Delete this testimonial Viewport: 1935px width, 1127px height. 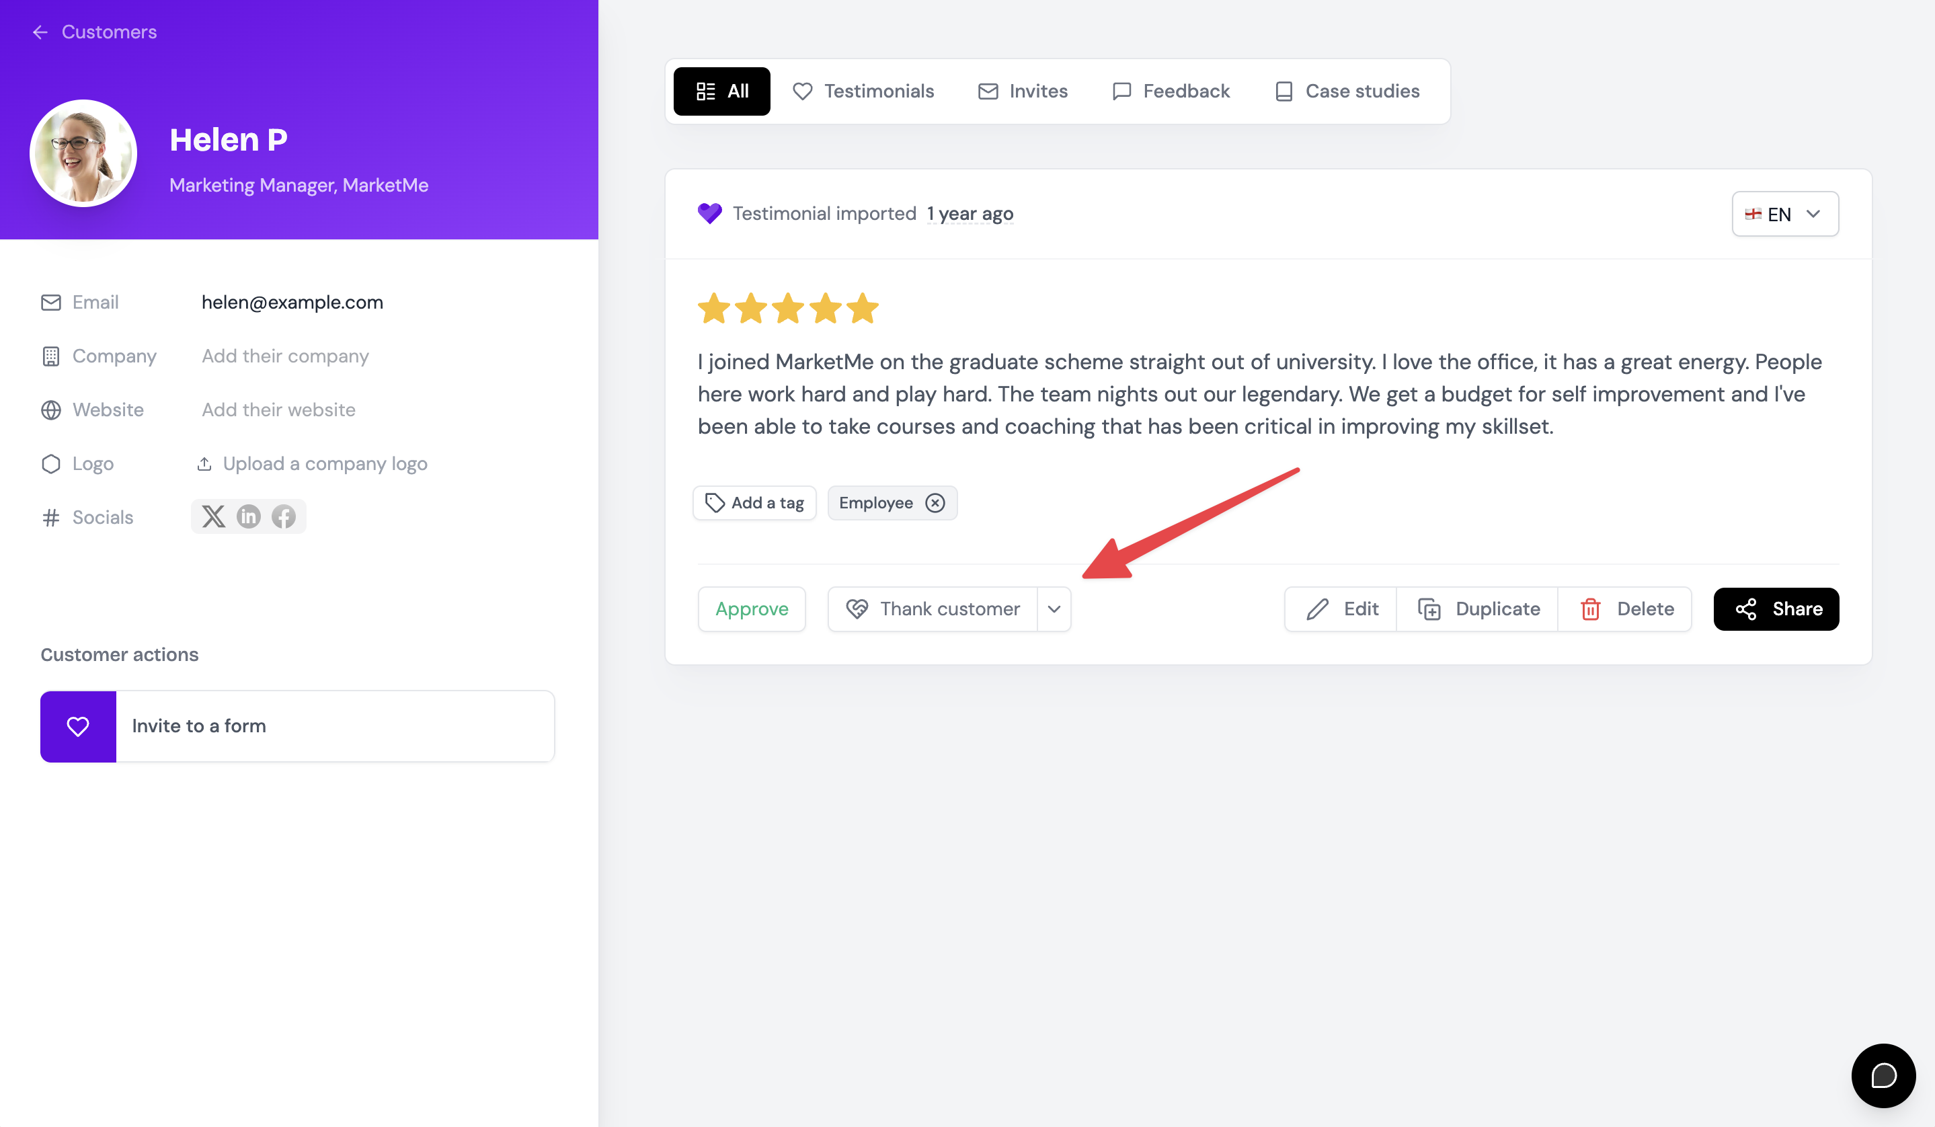[x=1626, y=609]
